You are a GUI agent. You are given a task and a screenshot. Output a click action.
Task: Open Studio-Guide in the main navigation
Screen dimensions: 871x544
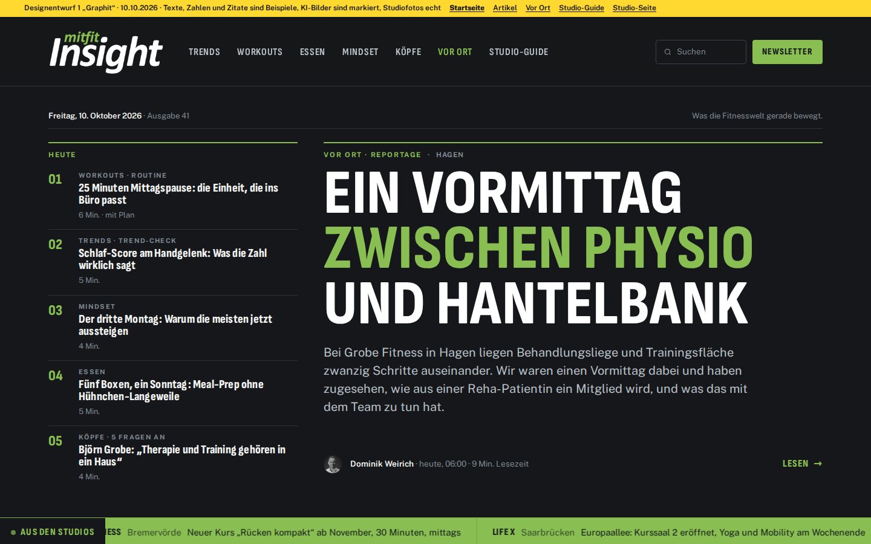(x=519, y=52)
